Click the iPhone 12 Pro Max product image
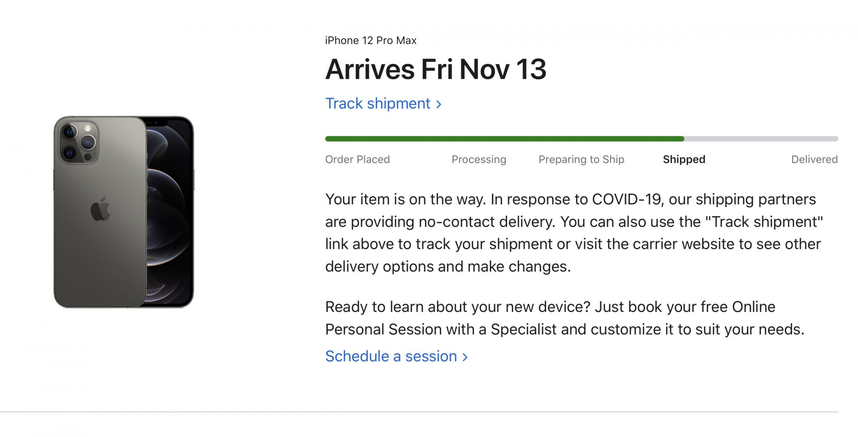 point(124,212)
